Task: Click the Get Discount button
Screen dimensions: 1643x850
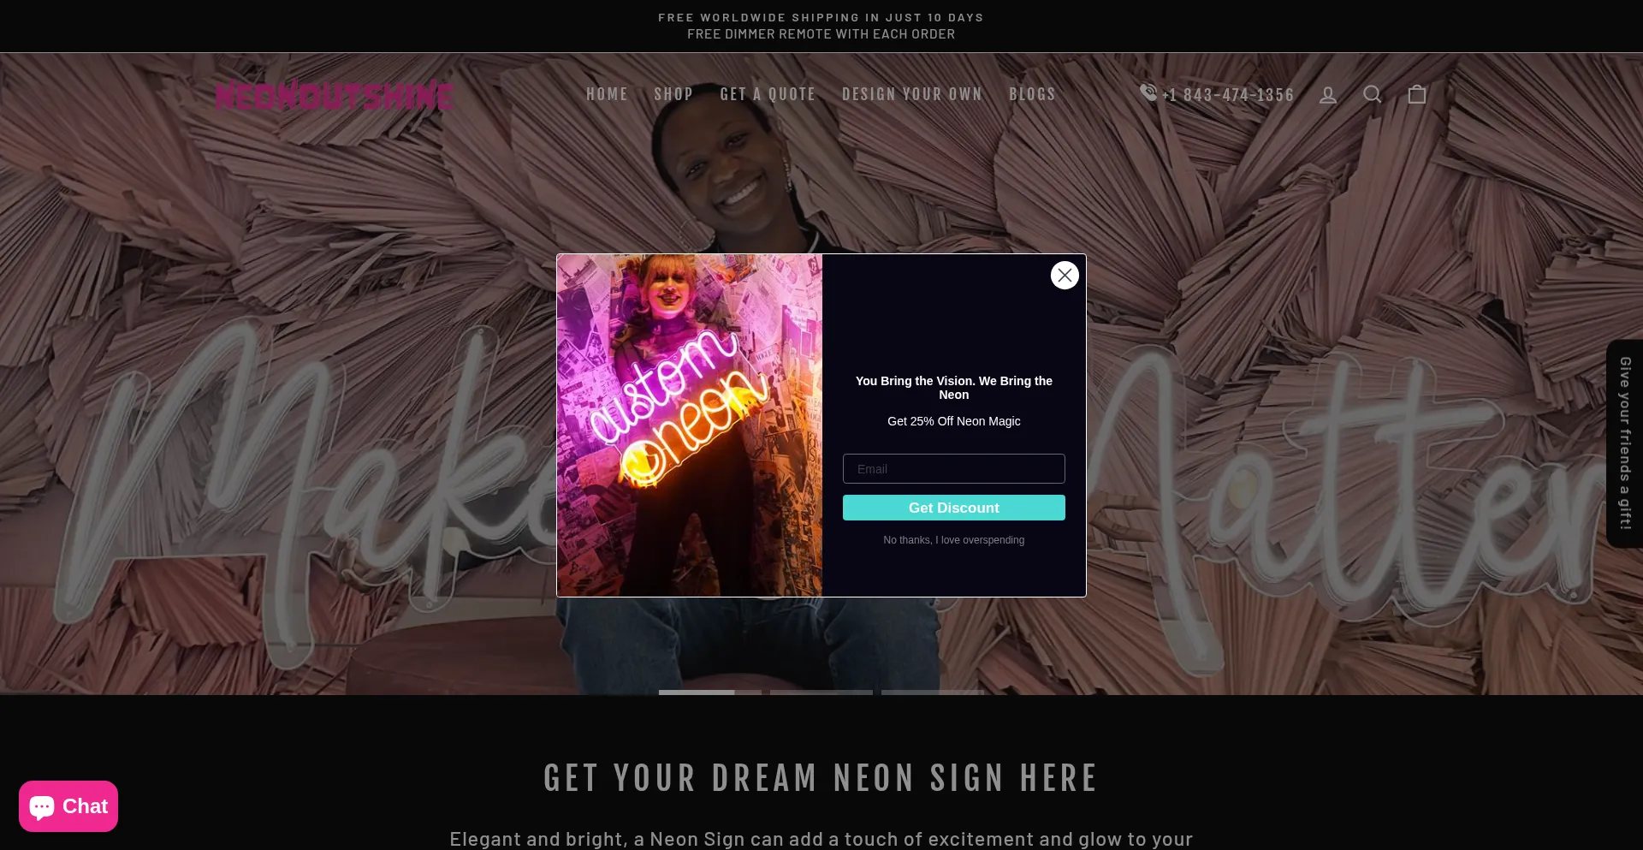Action: (954, 508)
